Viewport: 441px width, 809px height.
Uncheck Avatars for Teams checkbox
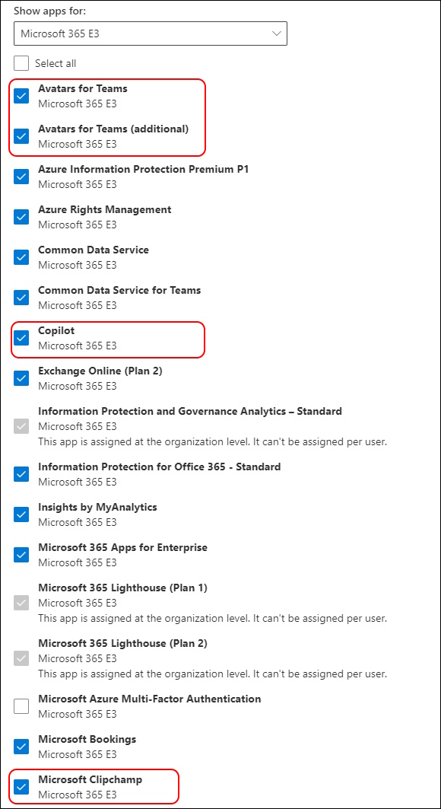21,96
